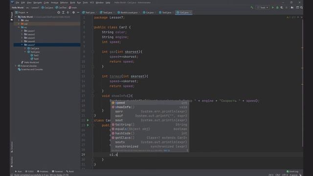Select Car2.java in the project tree
The width and height of the screenshot is (313, 176).
[35, 48]
